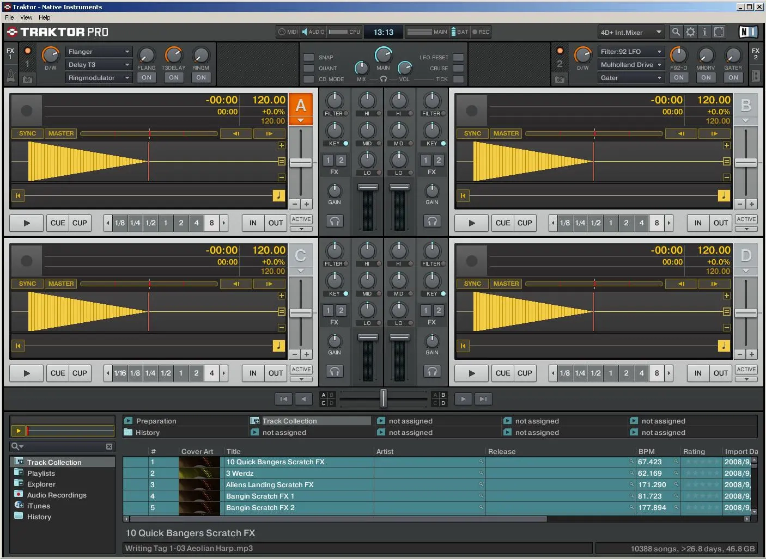Click the camera snapshot icon in FX Unit 1
Viewport: 766px width, 559px height.
pyautogui.click(x=27, y=79)
